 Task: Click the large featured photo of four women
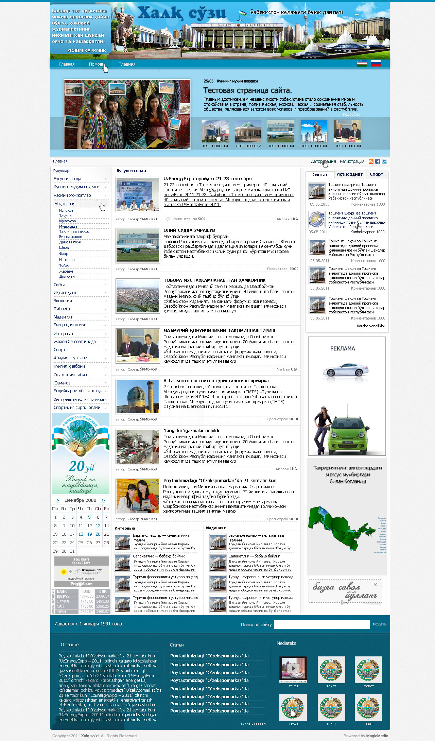coord(127,114)
